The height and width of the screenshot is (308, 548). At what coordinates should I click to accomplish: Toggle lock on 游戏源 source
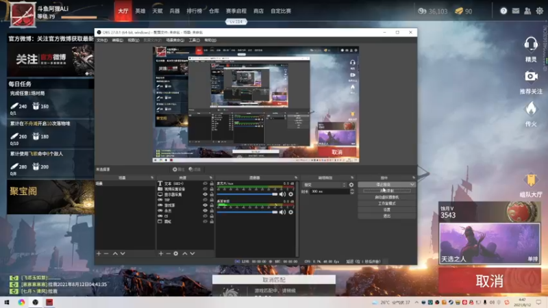click(x=212, y=205)
